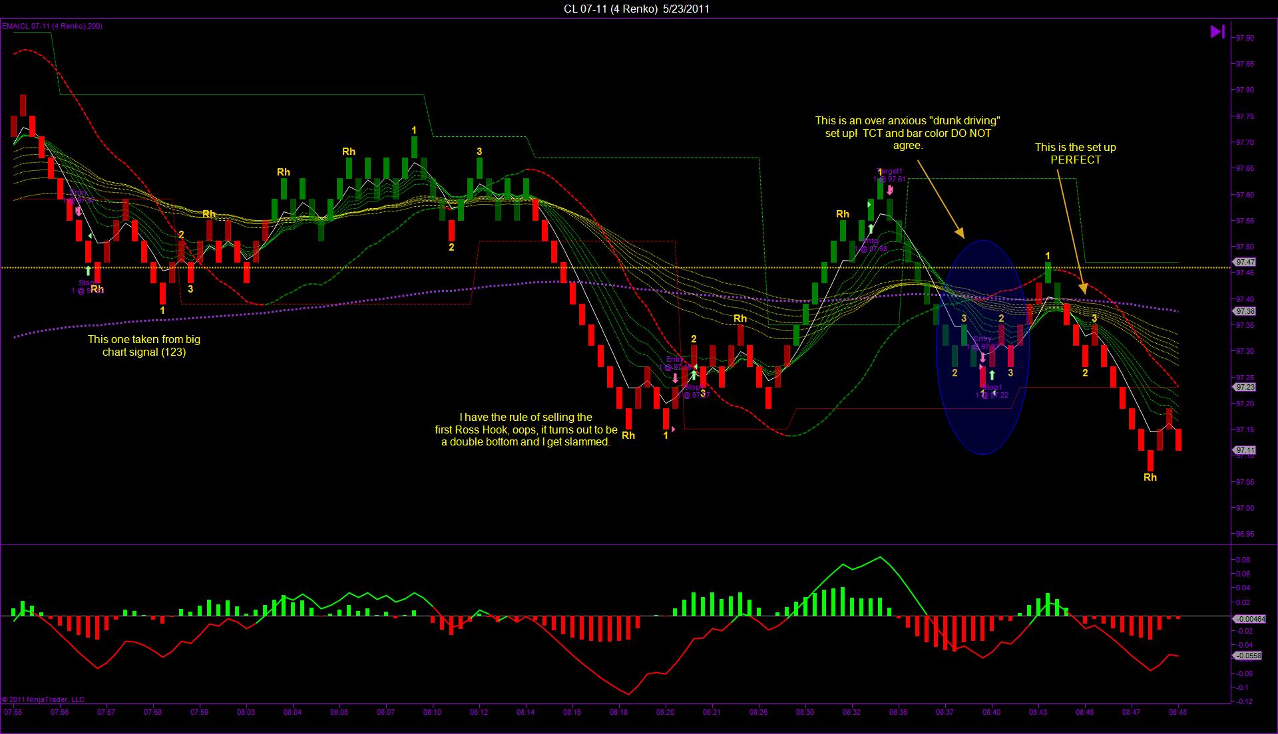Click the 97.00 price axis label
This screenshot has height=734, width=1278.
coord(1245,508)
